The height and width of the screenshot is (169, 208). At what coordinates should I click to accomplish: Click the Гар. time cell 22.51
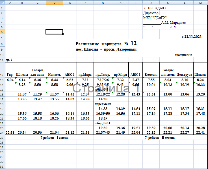(x=10, y=133)
